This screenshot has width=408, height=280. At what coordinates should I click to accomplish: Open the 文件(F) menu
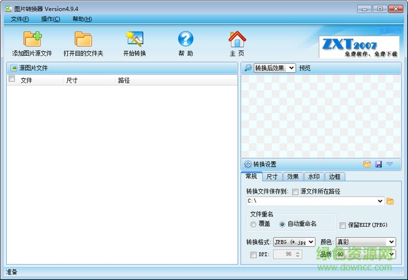click(20, 19)
